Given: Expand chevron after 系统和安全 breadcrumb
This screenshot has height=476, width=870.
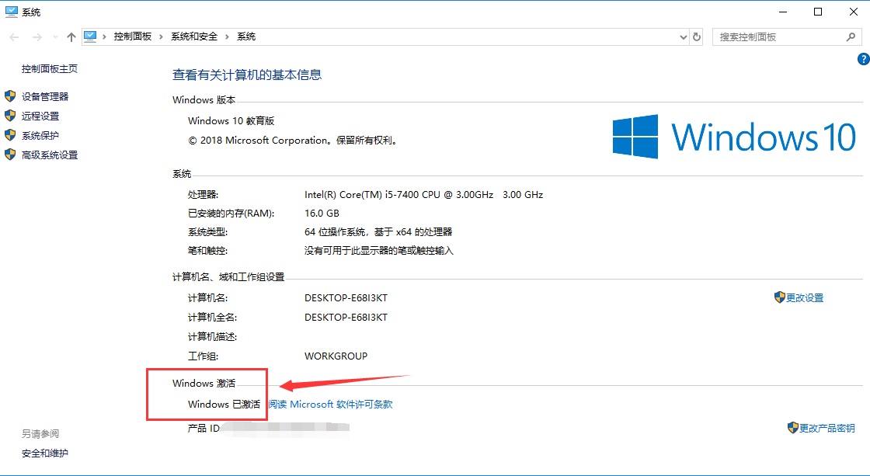Looking at the screenshot, I should click(x=227, y=36).
